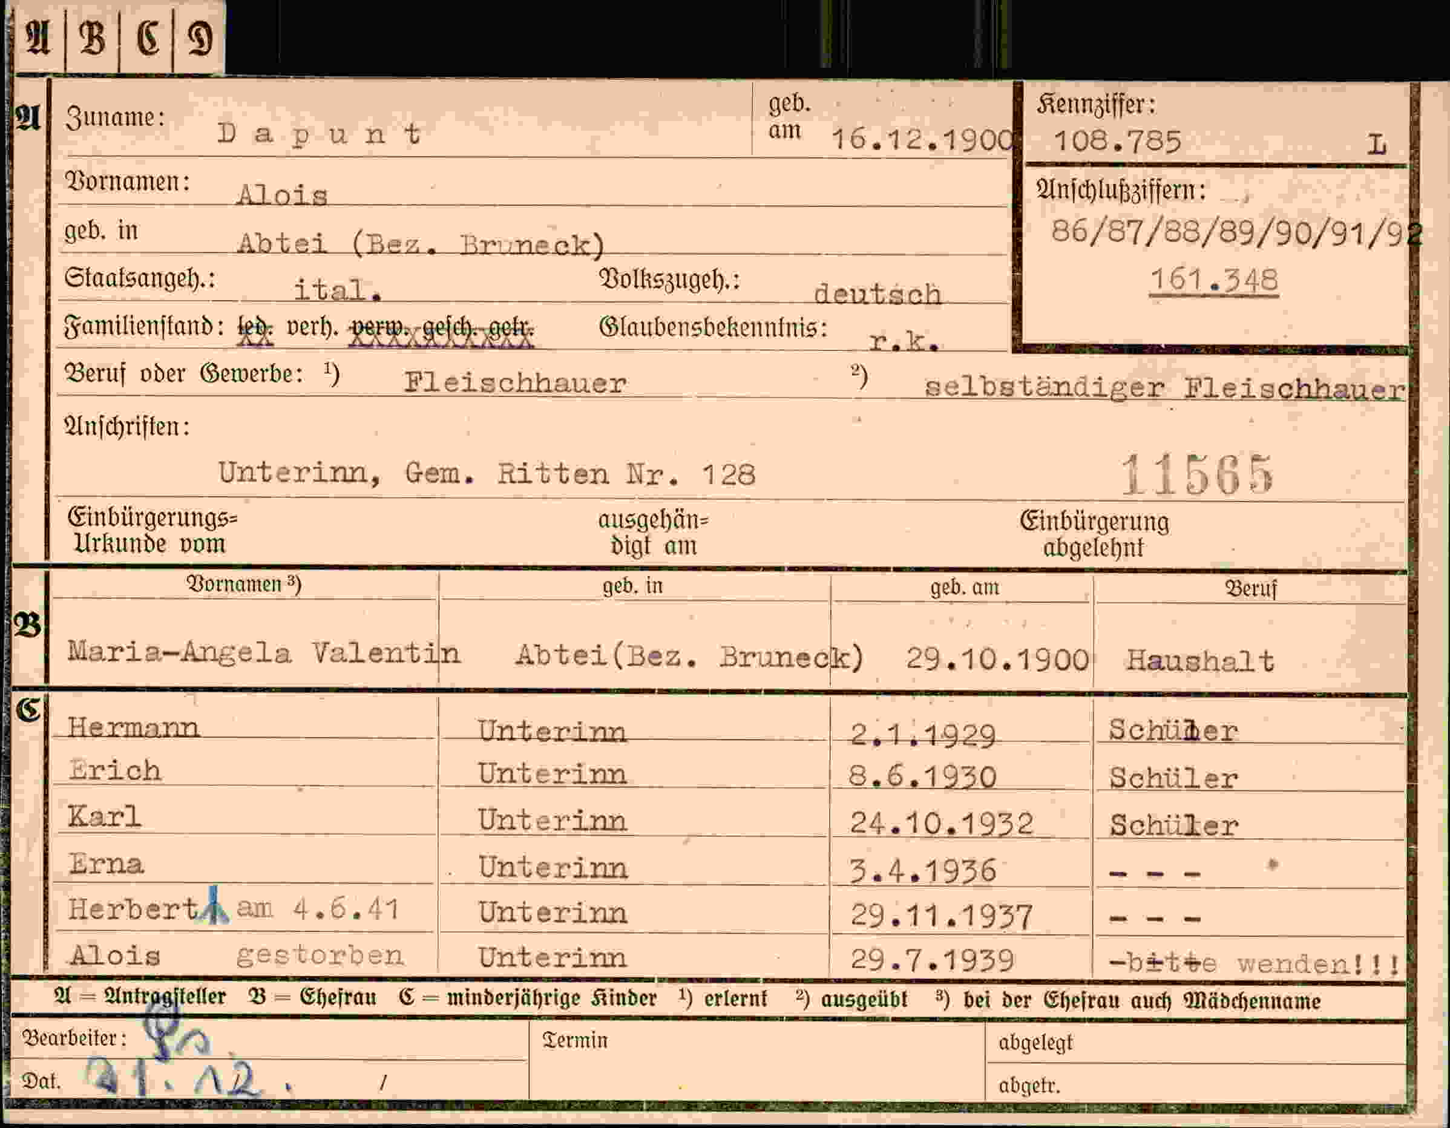Click the Anschlußziffern 86/87/88/89/90/91/92
The image size is (1450, 1128).
pyautogui.click(x=1237, y=232)
